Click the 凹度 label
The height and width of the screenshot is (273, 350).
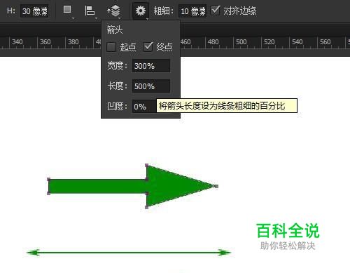click(x=118, y=106)
